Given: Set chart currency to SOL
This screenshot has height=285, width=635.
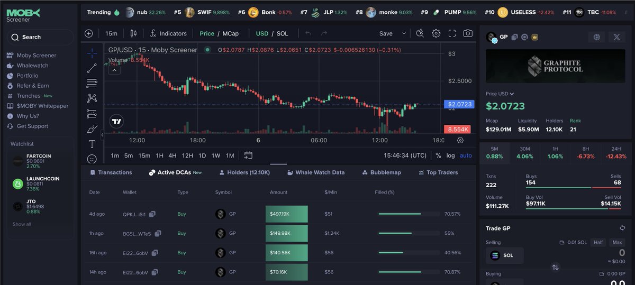Looking at the screenshot, I should [283, 33].
